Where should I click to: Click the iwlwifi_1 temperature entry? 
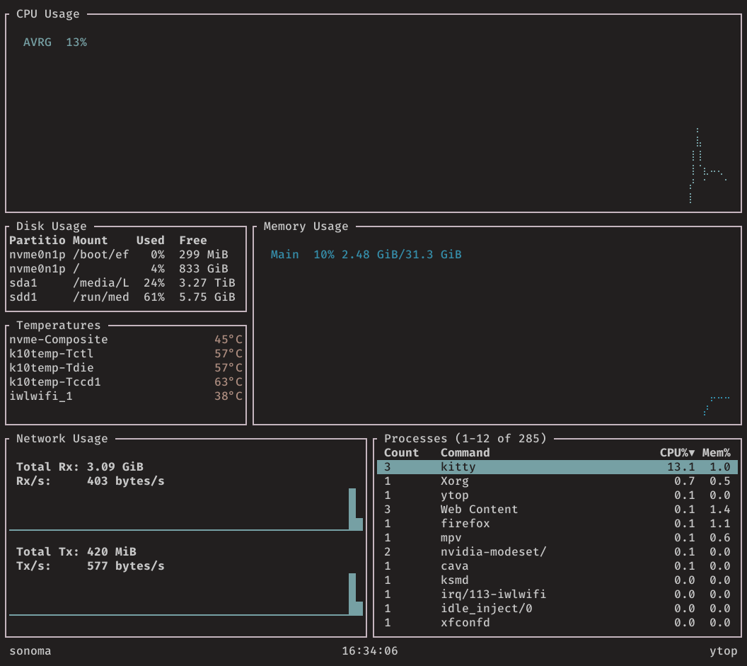pyautogui.click(x=126, y=396)
